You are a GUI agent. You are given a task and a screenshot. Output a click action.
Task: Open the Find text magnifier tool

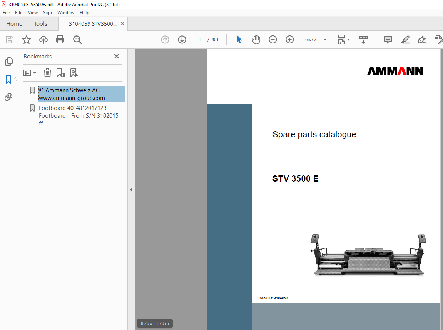(x=77, y=40)
